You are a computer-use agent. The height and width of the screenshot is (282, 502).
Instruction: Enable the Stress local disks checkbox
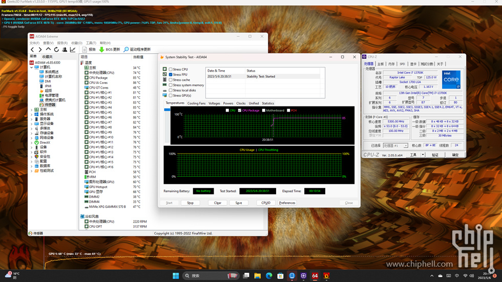(x=171, y=90)
